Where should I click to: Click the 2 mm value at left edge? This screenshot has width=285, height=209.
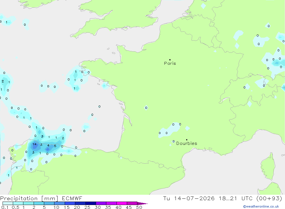tap(3, 81)
